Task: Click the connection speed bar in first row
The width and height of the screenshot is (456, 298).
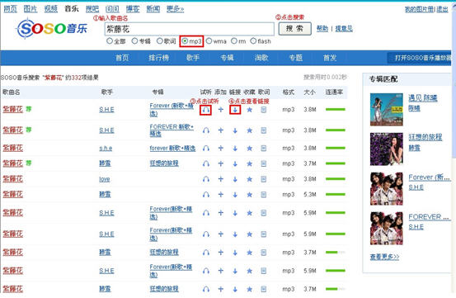Action: pyautogui.click(x=336, y=110)
